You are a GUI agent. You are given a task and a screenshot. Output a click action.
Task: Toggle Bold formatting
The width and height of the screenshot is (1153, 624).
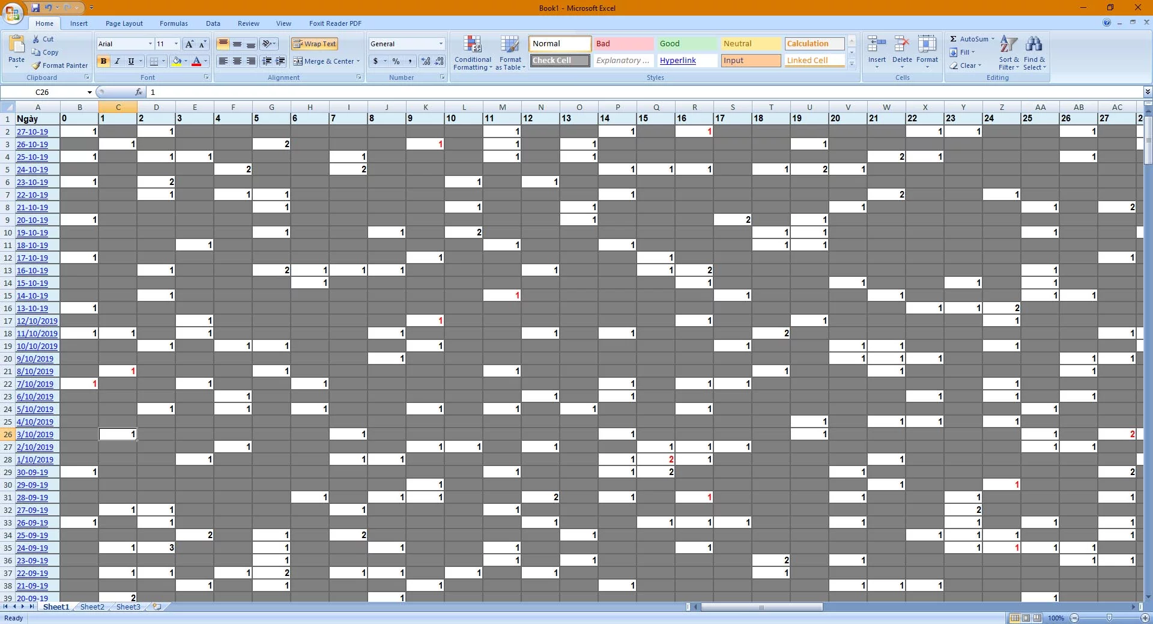pyautogui.click(x=103, y=61)
